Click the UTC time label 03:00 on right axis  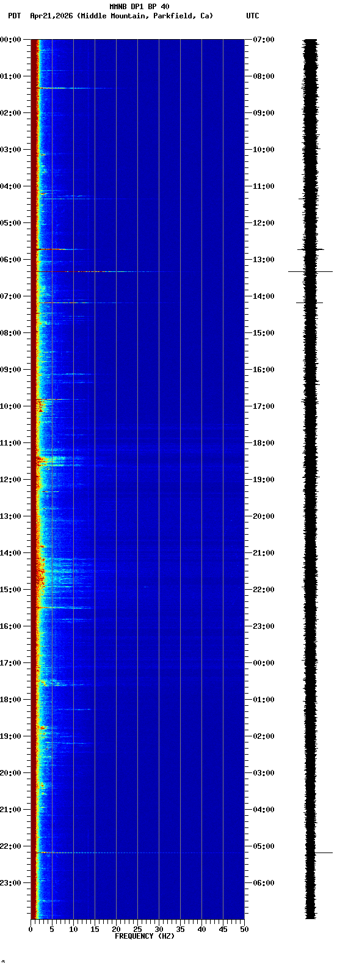pyautogui.click(x=264, y=773)
